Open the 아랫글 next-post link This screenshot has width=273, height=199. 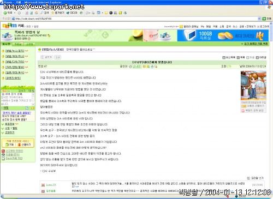tap(261, 57)
